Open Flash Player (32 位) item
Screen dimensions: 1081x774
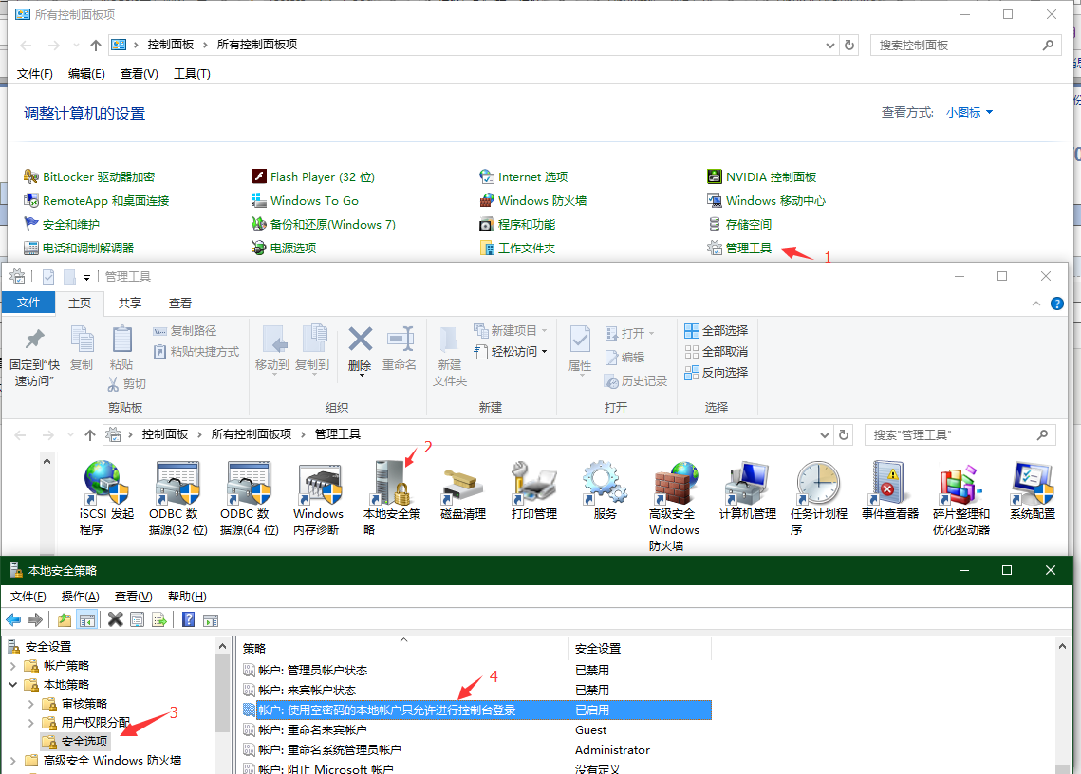313,177
